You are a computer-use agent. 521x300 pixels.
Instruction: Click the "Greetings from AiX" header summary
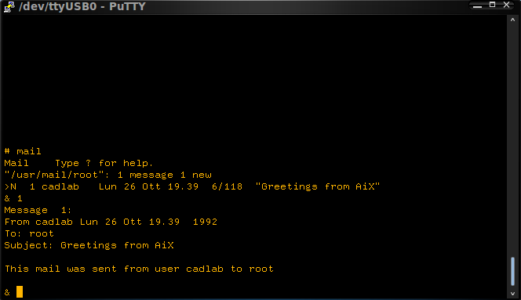tap(318, 186)
